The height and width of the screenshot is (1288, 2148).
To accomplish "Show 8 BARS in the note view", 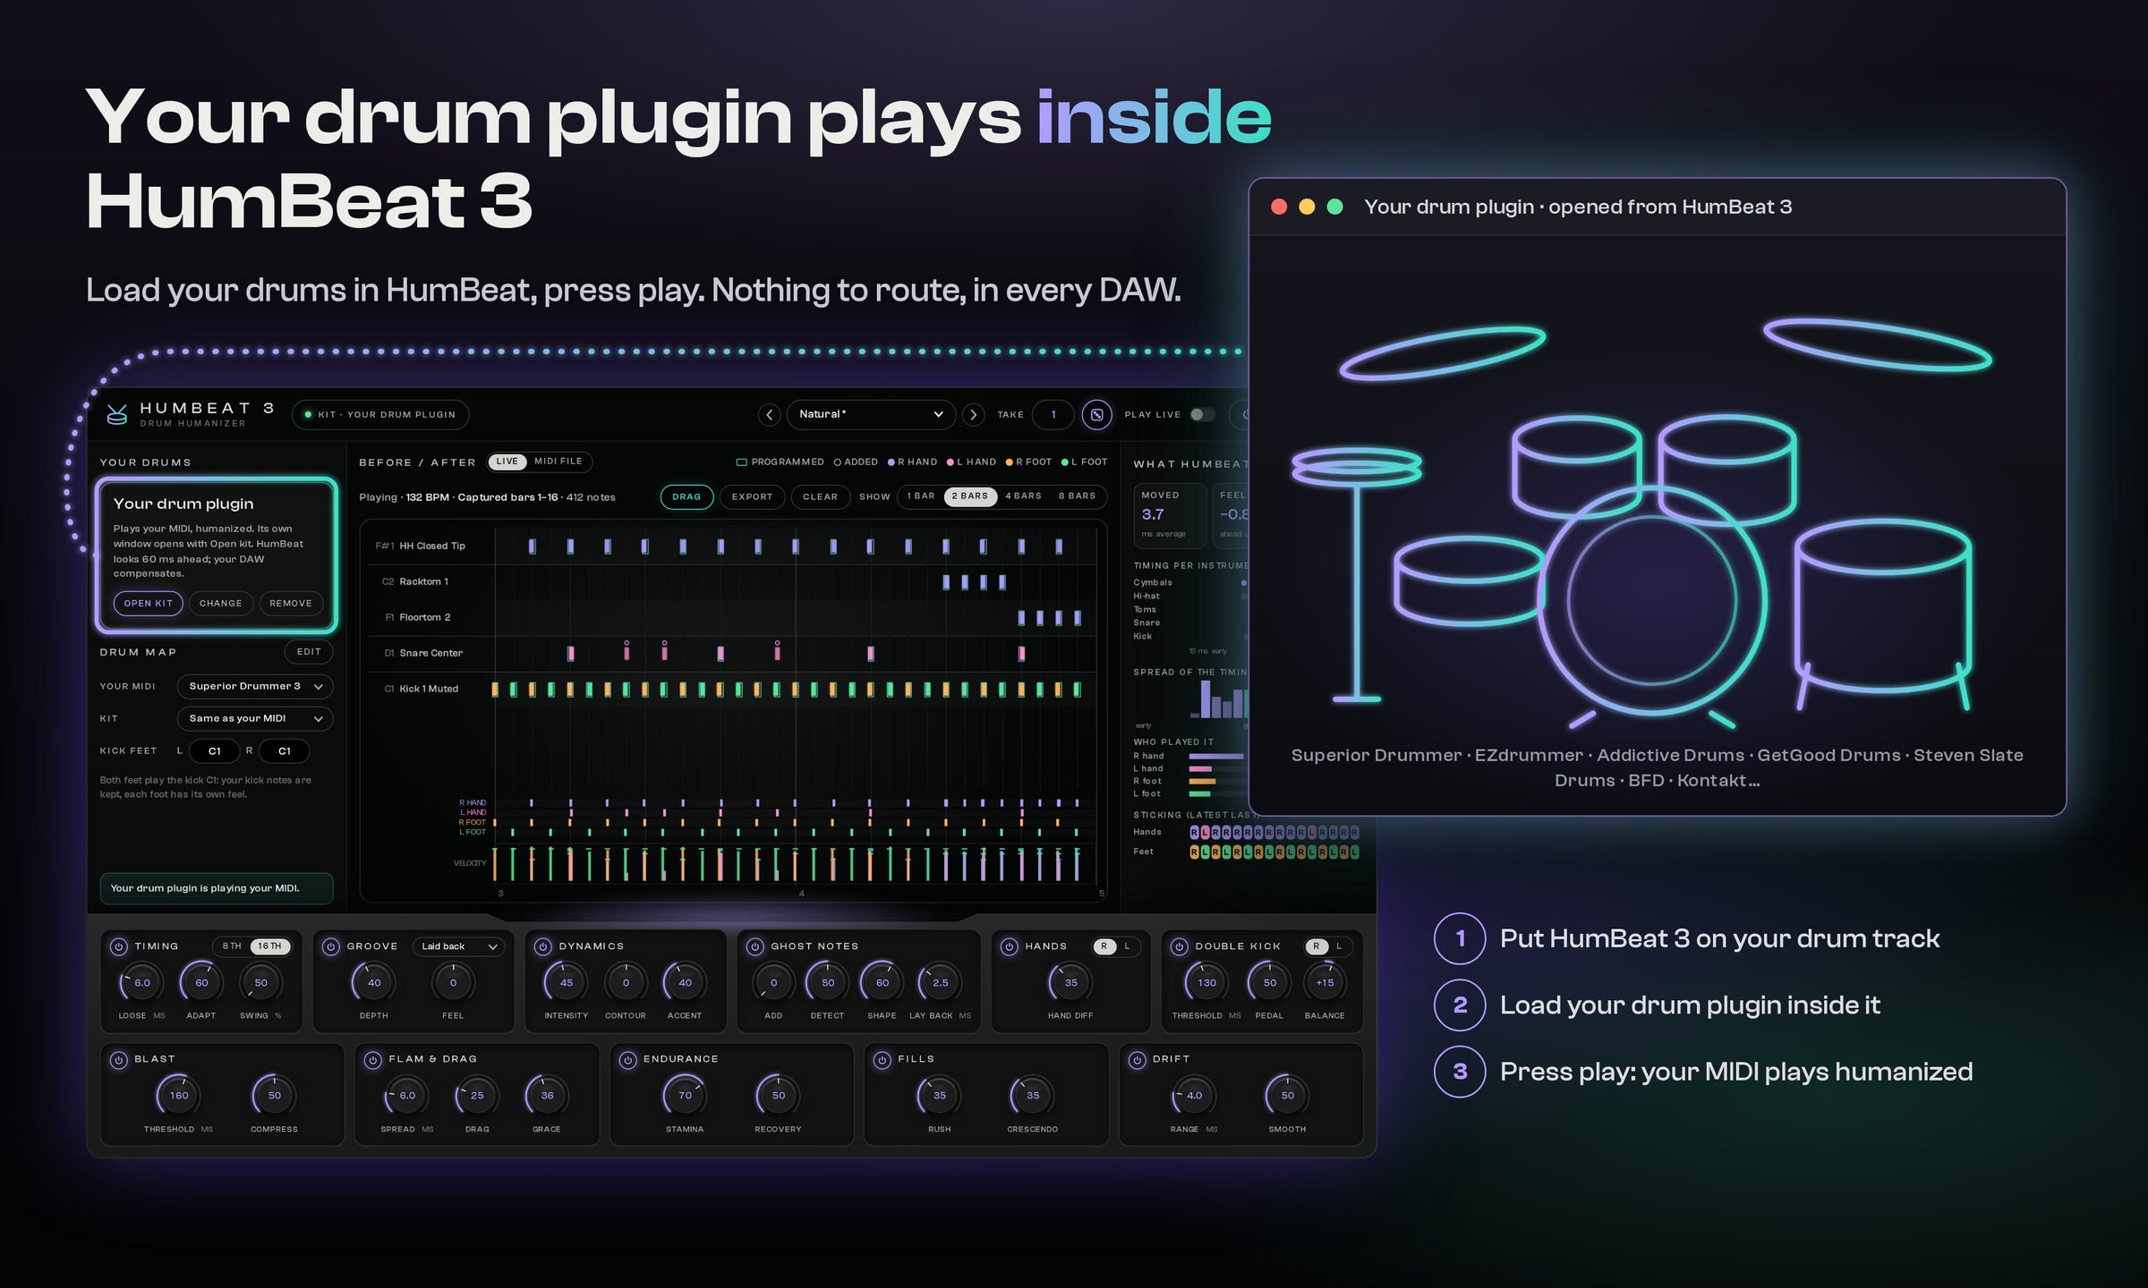I will pos(1077,496).
